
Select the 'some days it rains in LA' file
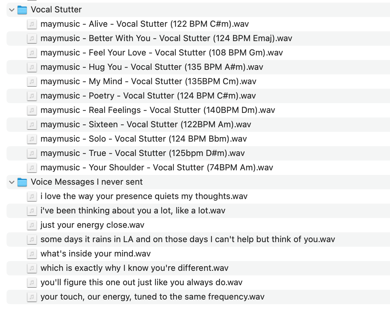click(198, 240)
